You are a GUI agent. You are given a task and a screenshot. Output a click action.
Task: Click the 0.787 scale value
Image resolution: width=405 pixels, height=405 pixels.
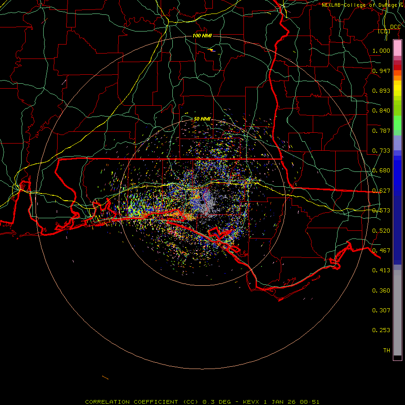pyautogui.click(x=381, y=130)
